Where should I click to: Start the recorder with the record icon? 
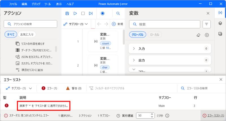point(103,13)
